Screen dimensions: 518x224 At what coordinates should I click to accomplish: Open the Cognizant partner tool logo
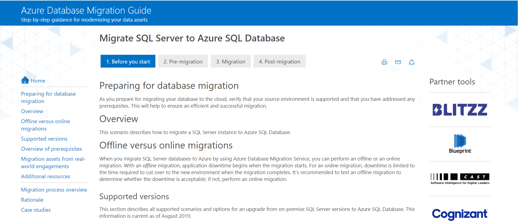[460, 214]
